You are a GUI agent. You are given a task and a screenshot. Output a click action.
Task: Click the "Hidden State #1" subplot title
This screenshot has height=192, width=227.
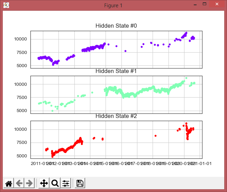(x=116, y=71)
